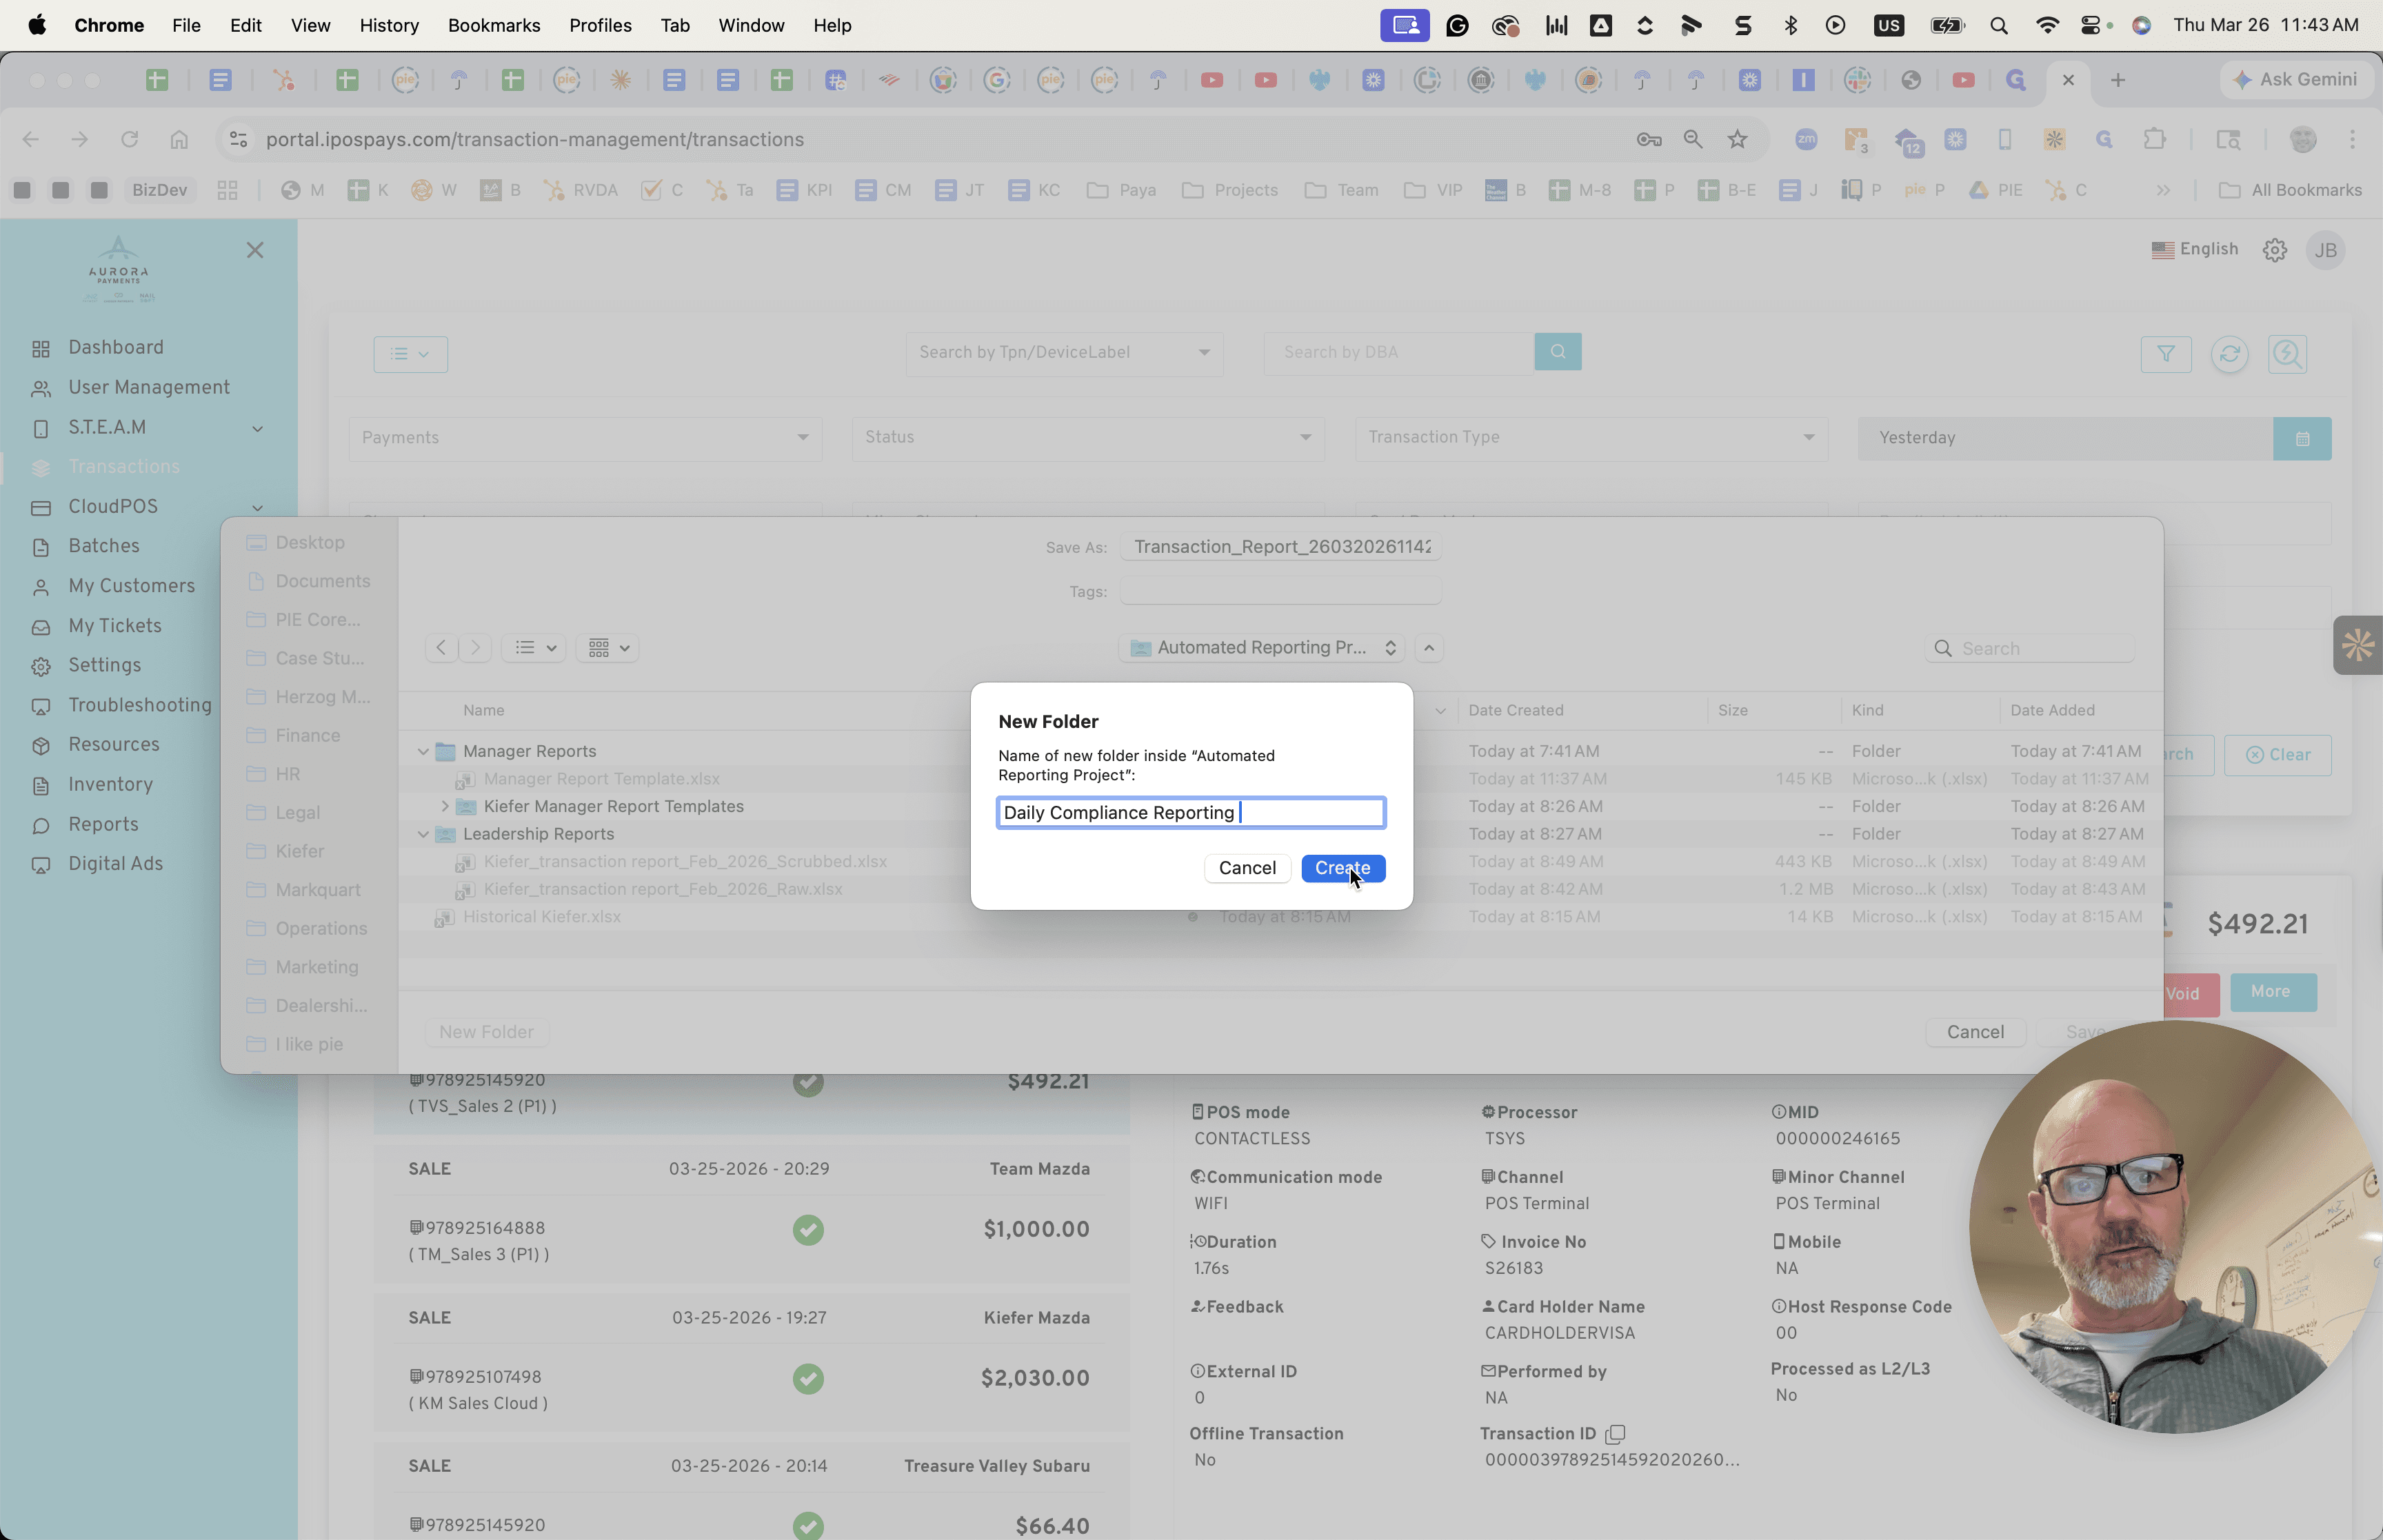This screenshot has height=1540, width=2383.
Task: Open the Bookmarks menu
Action: pos(494,25)
